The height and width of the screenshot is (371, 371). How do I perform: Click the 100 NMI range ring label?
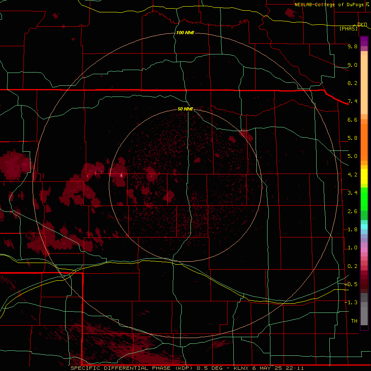coord(185,33)
